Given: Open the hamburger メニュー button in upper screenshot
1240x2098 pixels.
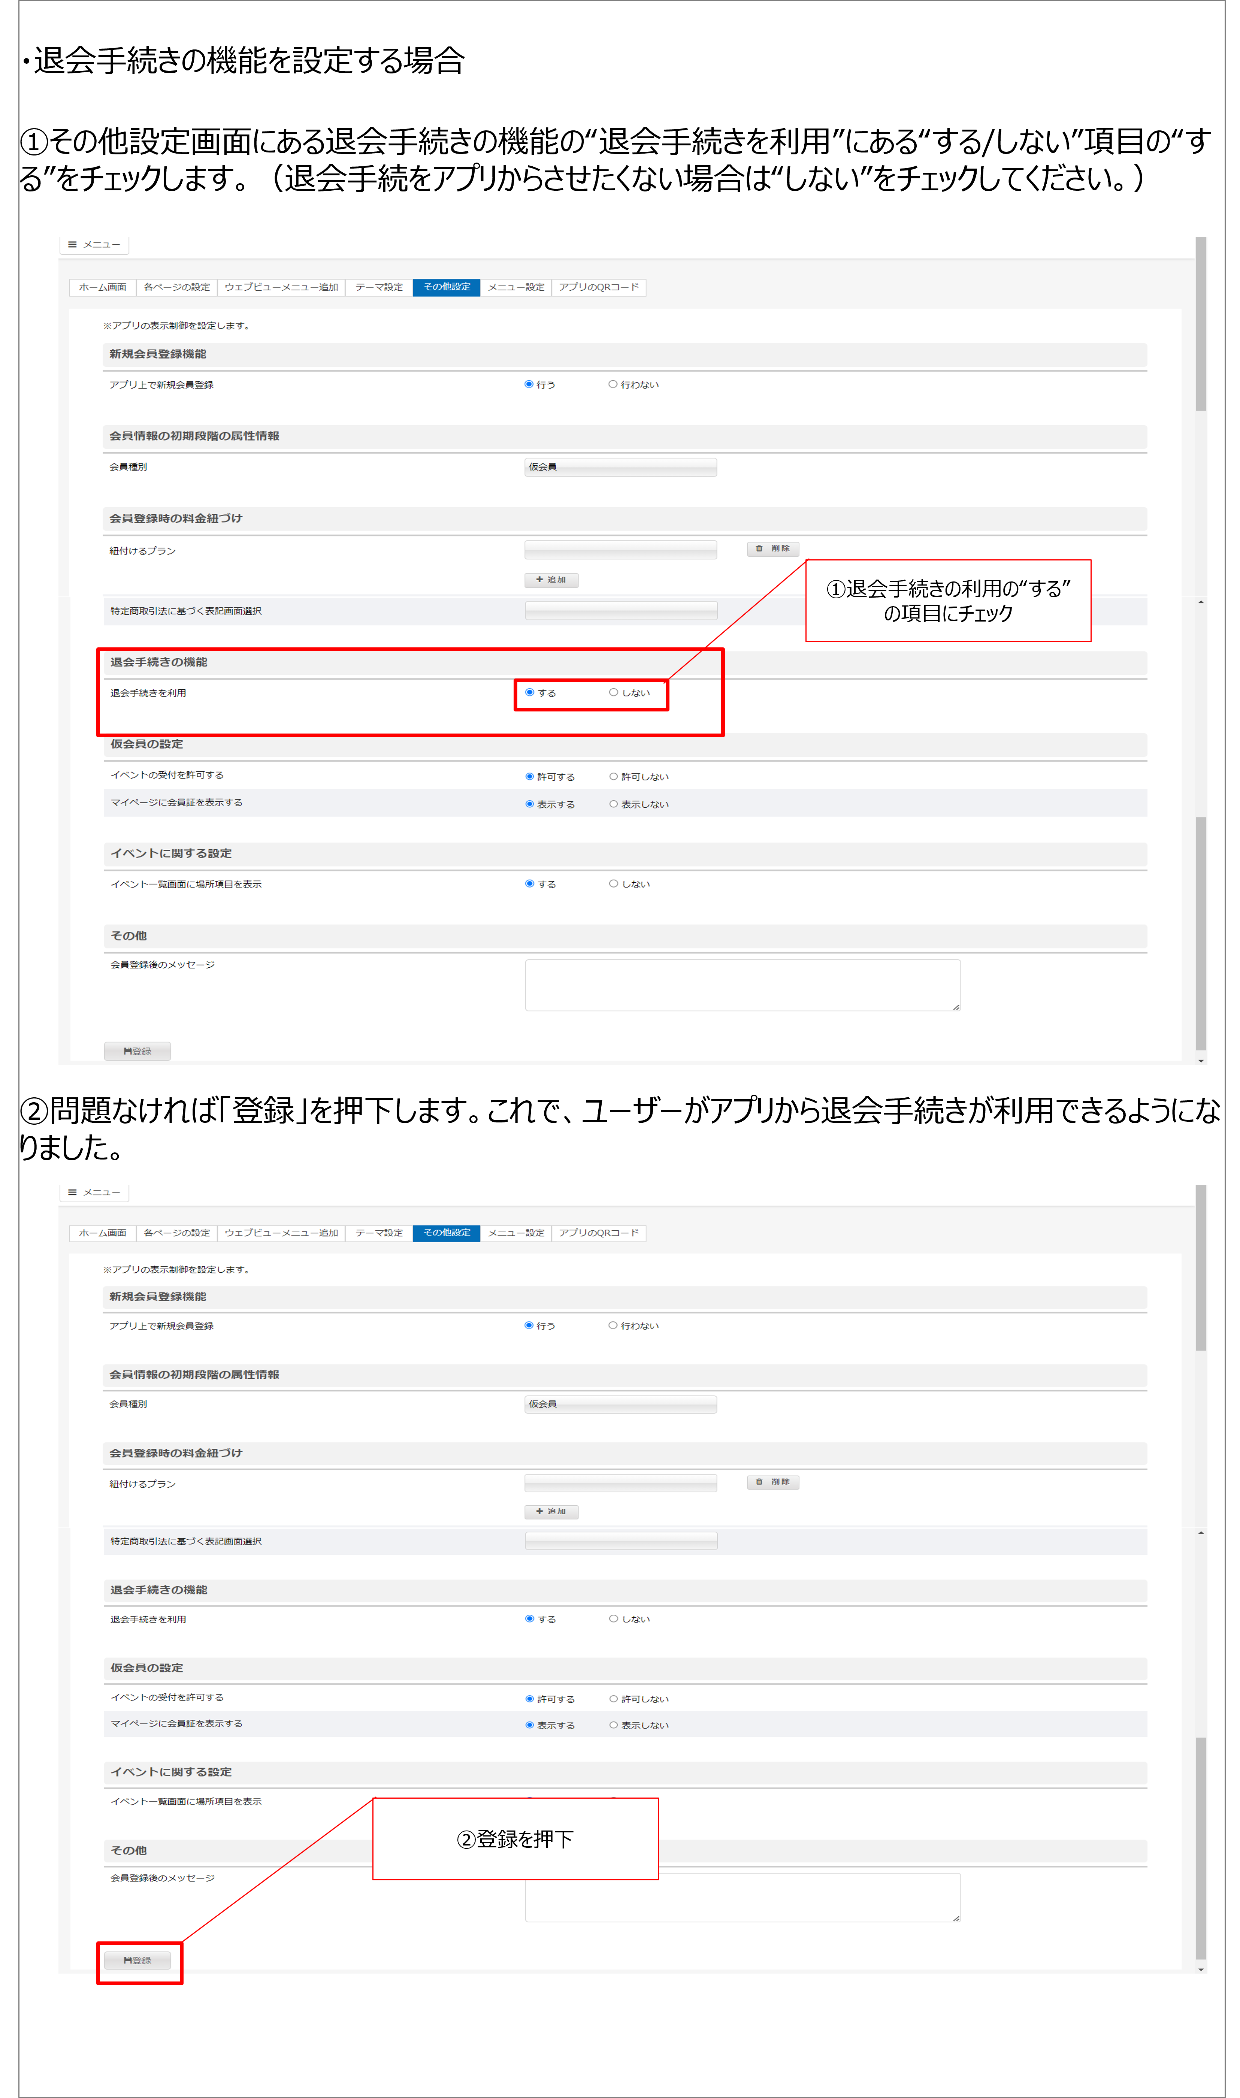Looking at the screenshot, I should tap(94, 245).
